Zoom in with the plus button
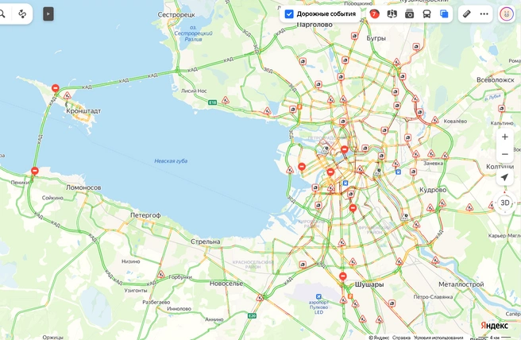The image size is (521, 340). pos(505,137)
